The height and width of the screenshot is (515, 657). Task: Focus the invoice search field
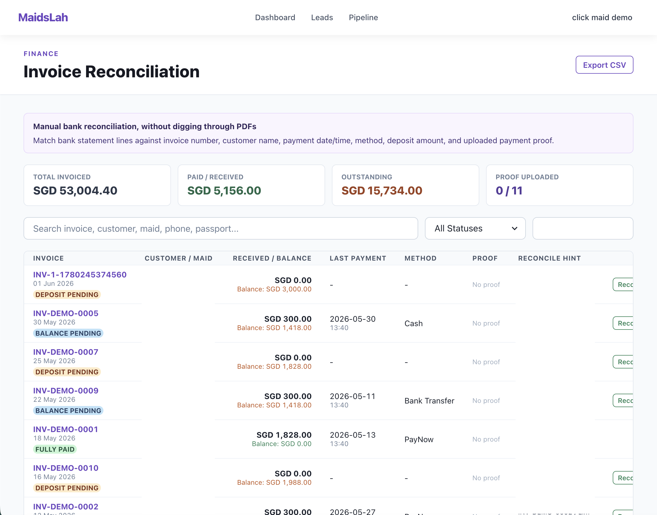click(221, 229)
